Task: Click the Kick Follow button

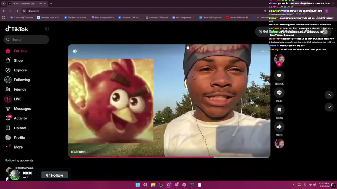Action: coord(54,175)
